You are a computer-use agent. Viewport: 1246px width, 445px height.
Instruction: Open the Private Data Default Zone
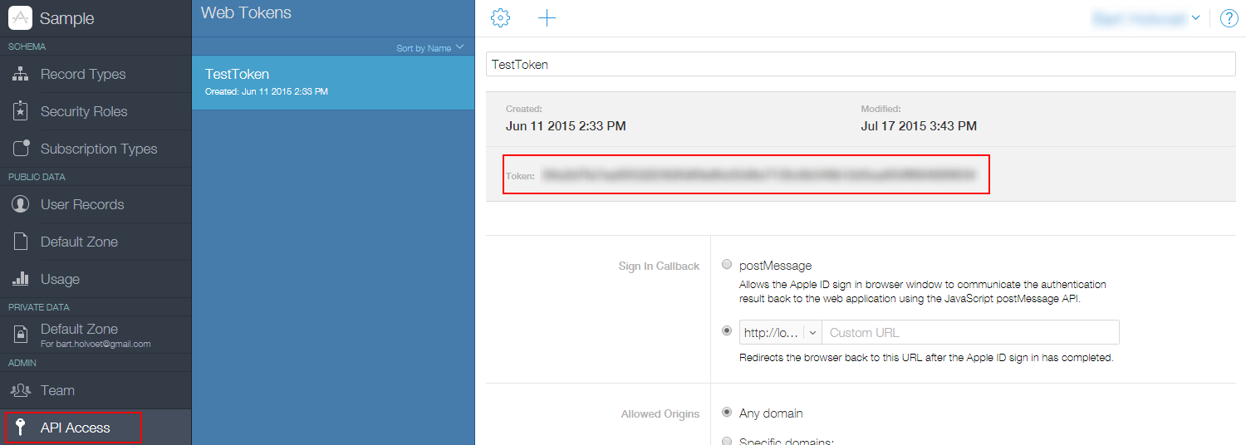(x=79, y=334)
